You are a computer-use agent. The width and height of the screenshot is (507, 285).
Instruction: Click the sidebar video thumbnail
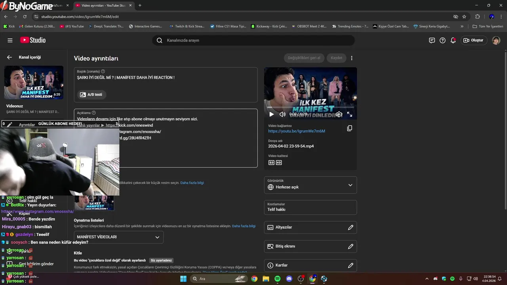click(x=34, y=82)
